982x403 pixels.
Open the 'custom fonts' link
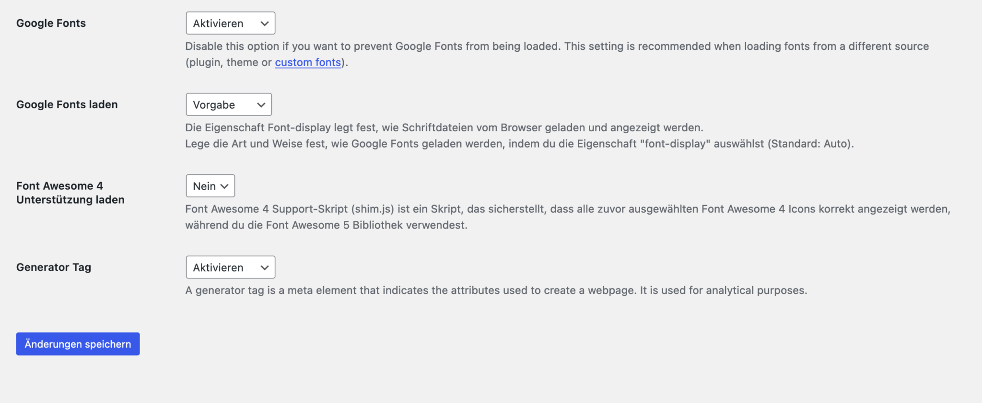pos(307,62)
